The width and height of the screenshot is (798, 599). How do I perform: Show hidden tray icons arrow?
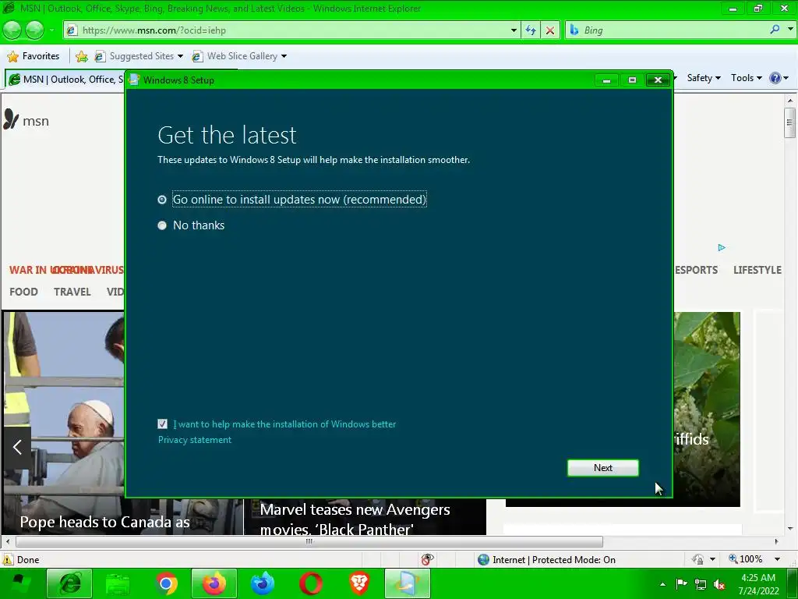click(662, 584)
